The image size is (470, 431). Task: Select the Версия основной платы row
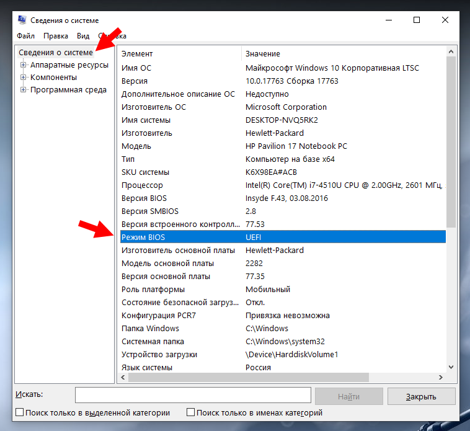coord(283,277)
